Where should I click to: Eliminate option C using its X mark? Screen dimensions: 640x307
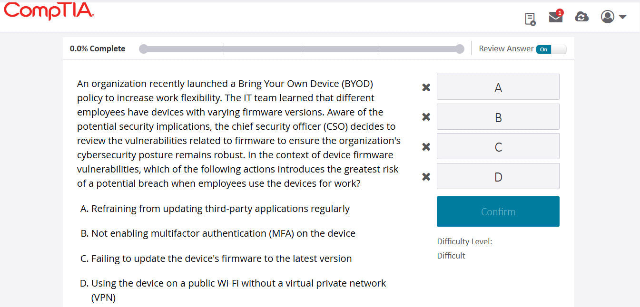[x=426, y=147]
